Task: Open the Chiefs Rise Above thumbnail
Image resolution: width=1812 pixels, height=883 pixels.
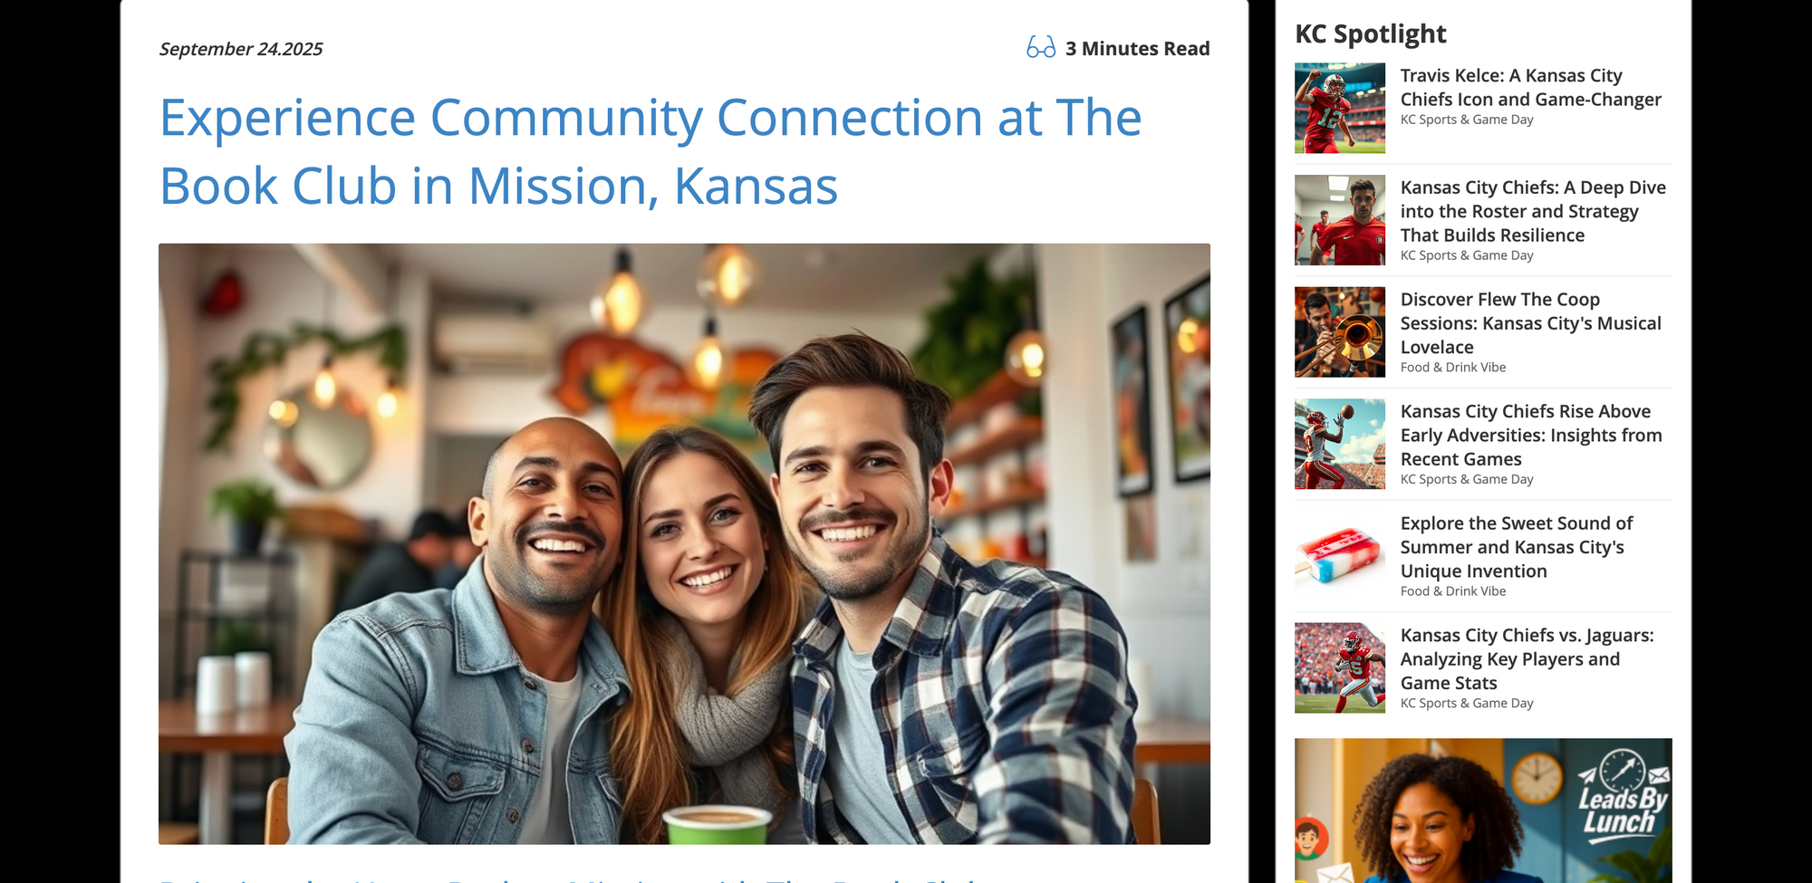Action: [1340, 444]
